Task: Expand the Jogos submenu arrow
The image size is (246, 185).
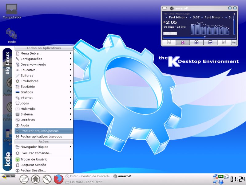Action: pyautogui.click(x=71, y=103)
